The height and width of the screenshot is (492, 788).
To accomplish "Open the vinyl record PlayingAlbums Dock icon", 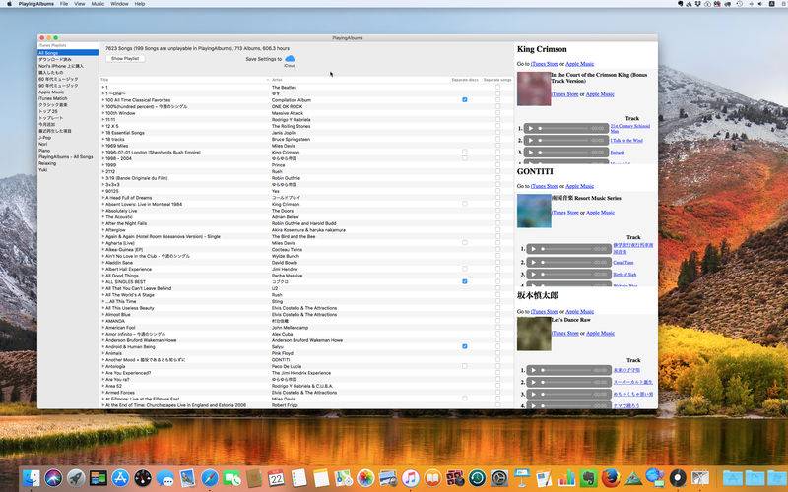I will coord(678,478).
